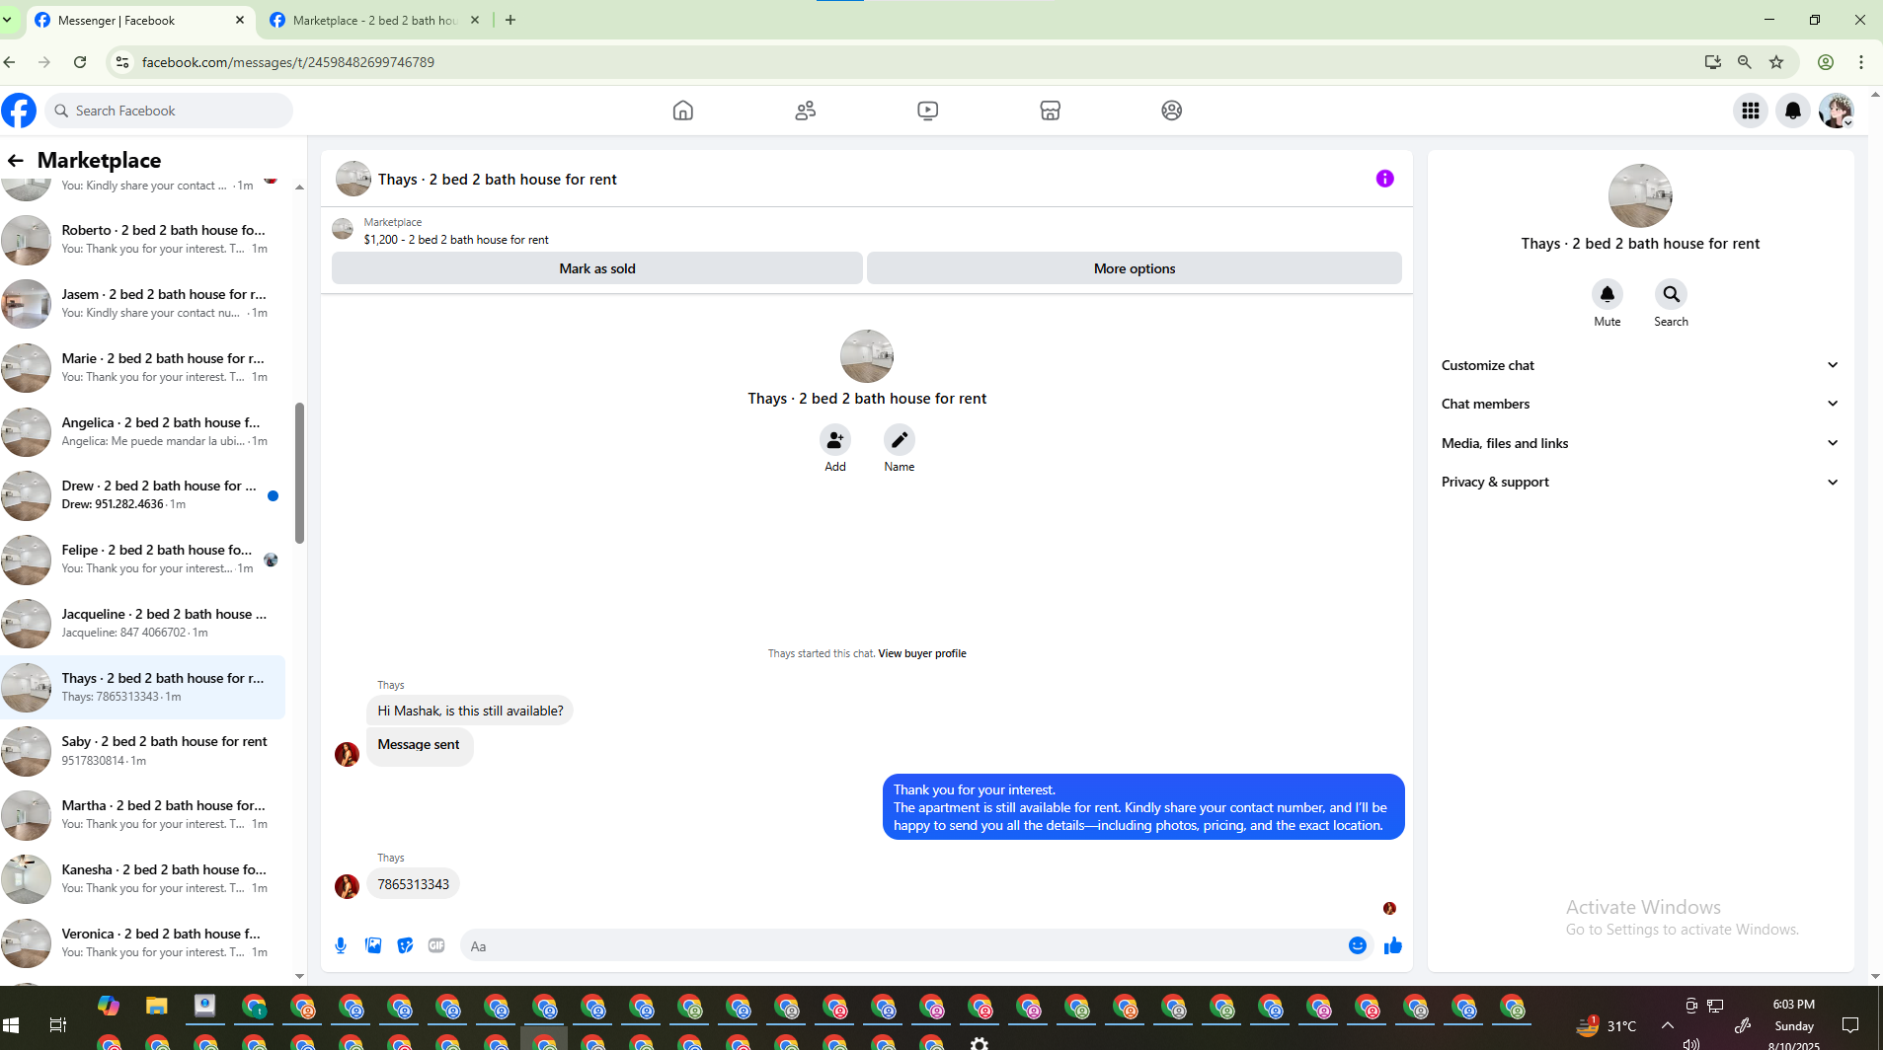Open Roberto conversation
This screenshot has width=1883, height=1050.
point(143,239)
